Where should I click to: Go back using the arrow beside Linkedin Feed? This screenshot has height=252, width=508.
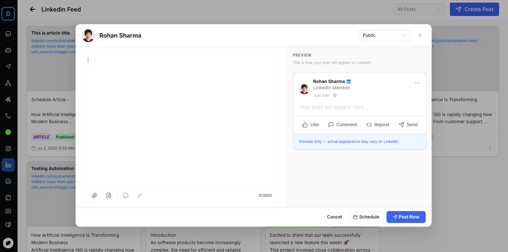tap(32, 9)
